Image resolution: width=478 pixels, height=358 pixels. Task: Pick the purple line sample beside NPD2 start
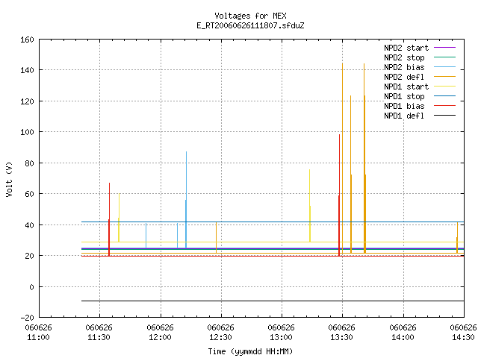(x=444, y=48)
